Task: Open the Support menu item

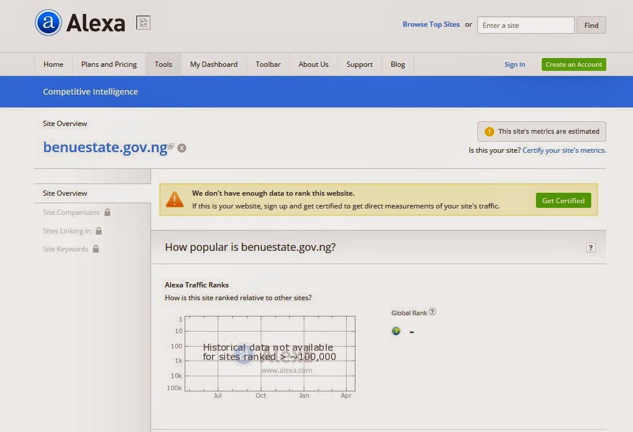Action: (x=359, y=64)
